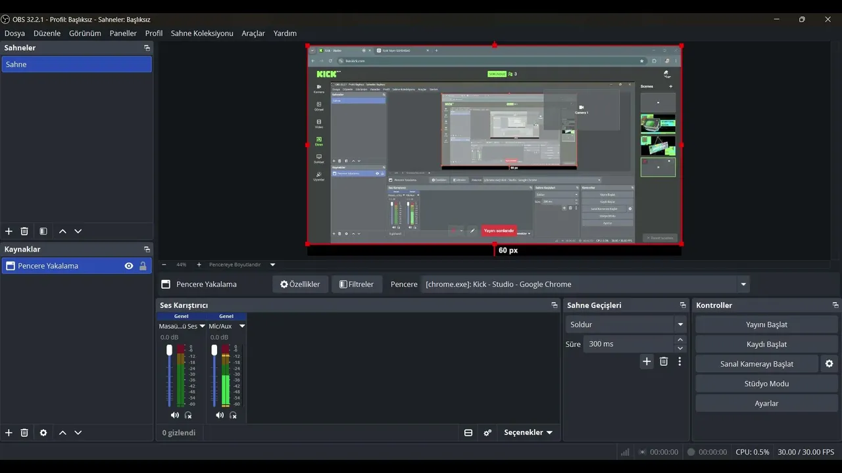Move scene down in Sahneler list
This screenshot has height=473, width=842.
(78, 231)
